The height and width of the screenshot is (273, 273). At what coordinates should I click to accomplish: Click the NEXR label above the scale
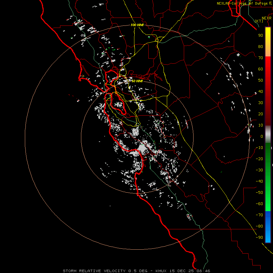[267, 18]
